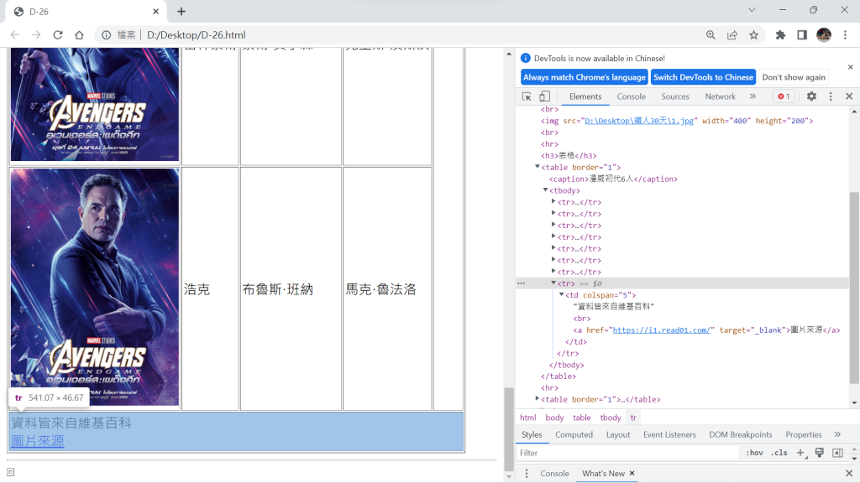Toggle the computed styles sidebar icon
This screenshot has width=860, height=483.
pyautogui.click(x=837, y=453)
